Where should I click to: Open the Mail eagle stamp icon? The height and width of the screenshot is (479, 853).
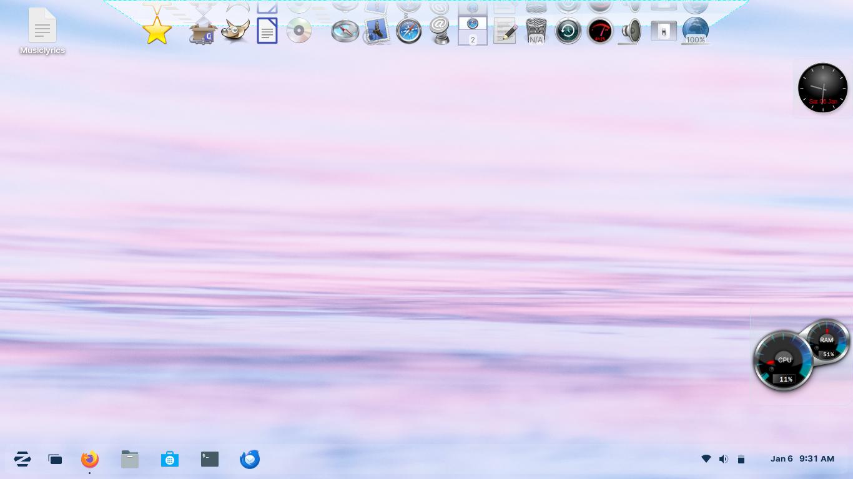point(377,31)
